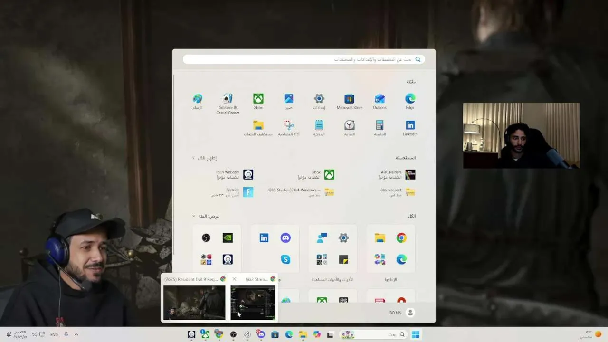Close the fjix2 Stream preview window
Screen dimensions: 608x342
click(234, 279)
